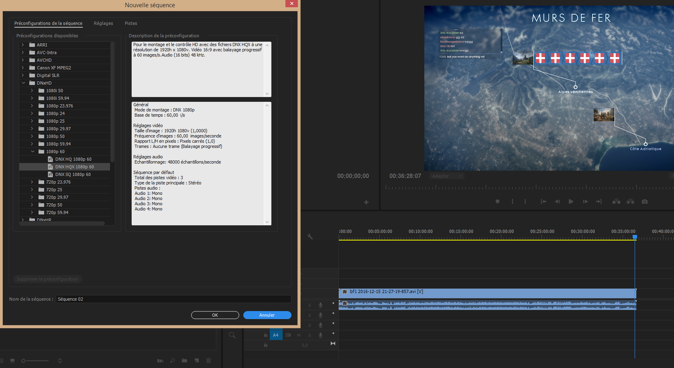Expand the Digital SLR folder
Viewport: 674px width, 368px height.
point(22,75)
